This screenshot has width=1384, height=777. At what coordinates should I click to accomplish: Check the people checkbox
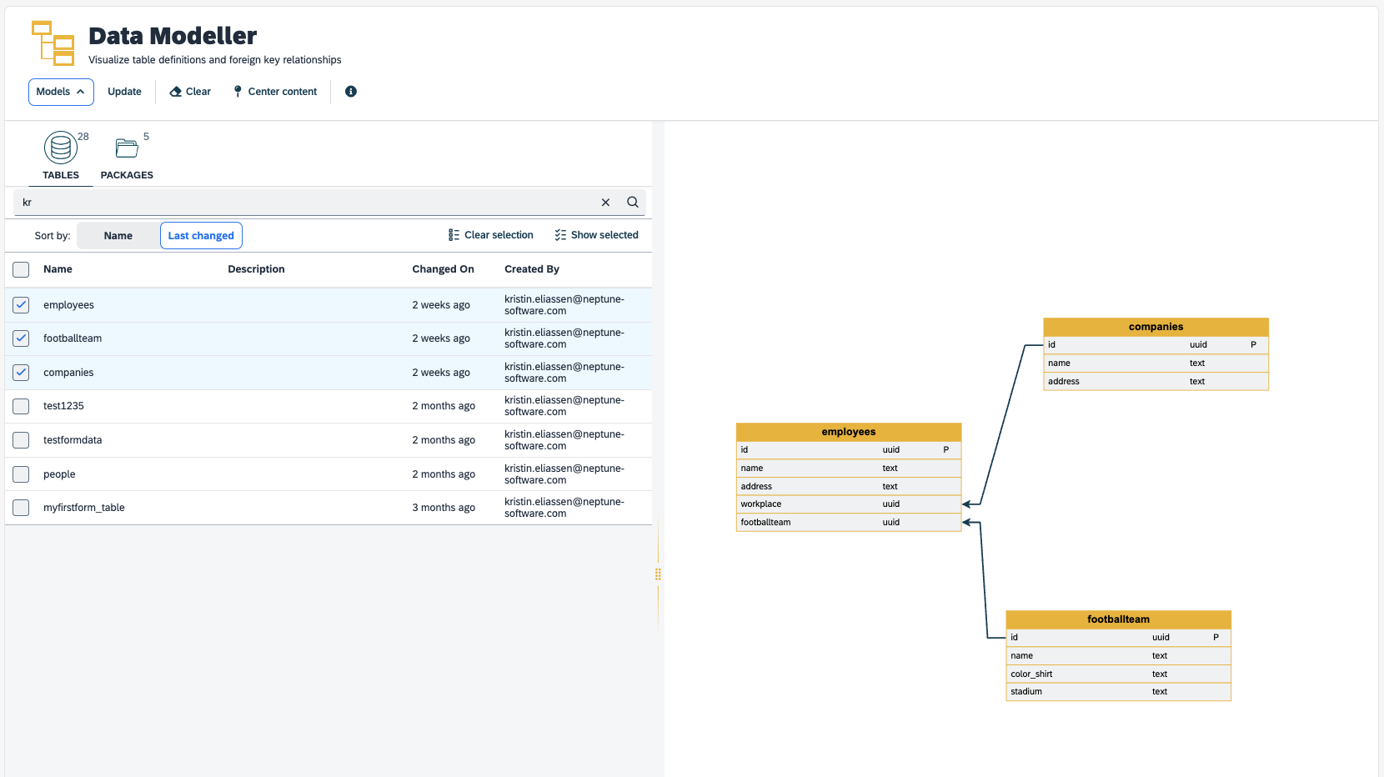coord(21,474)
